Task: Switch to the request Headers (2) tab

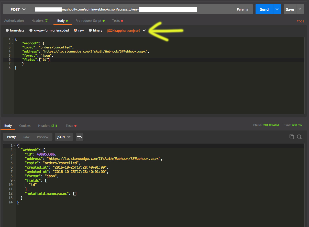Action: click(x=40, y=21)
